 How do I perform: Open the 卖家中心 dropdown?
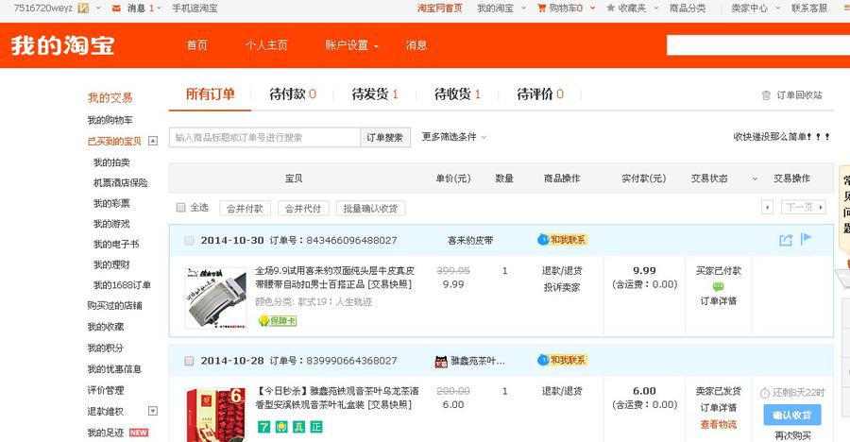756,8
